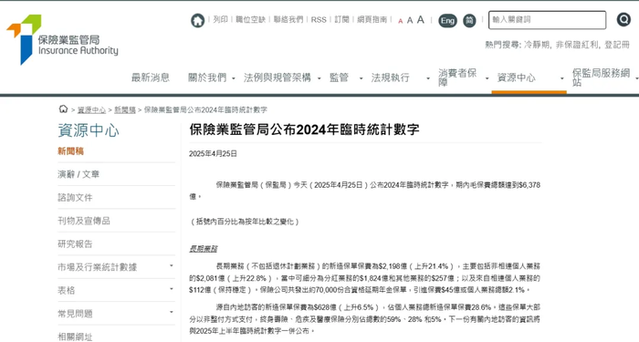Screen dimensions: 639x342
Task: Open the RSS link
Action: (319, 19)
